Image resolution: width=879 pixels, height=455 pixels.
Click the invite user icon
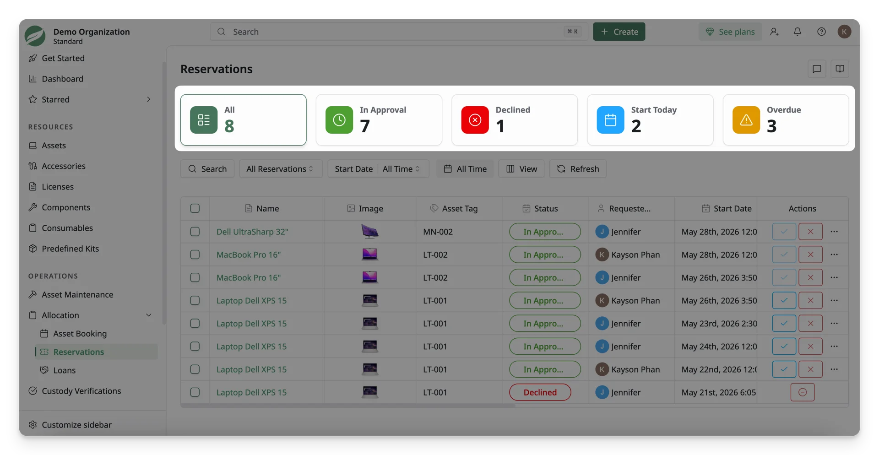(x=774, y=32)
